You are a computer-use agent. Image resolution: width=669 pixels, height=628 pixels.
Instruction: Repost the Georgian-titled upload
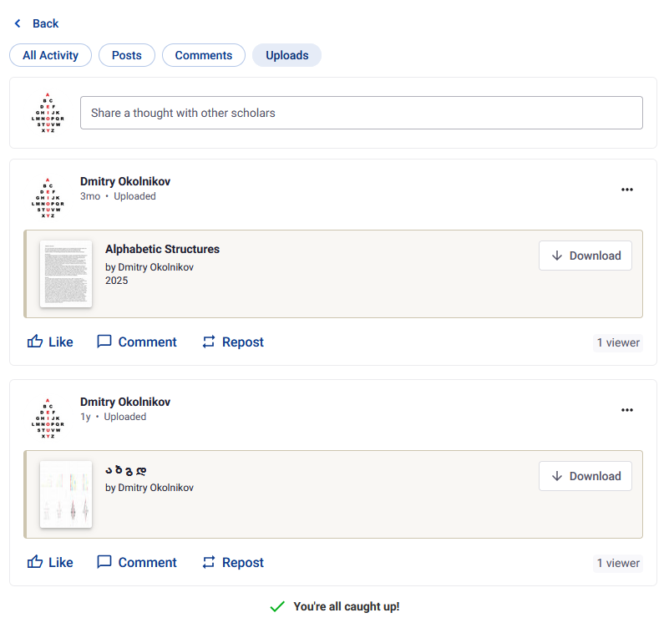(x=233, y=562)
